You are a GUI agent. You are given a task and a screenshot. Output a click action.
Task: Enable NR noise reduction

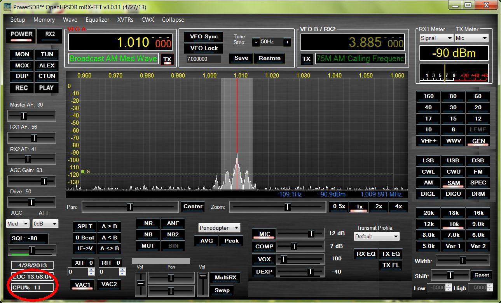(148, 224)
